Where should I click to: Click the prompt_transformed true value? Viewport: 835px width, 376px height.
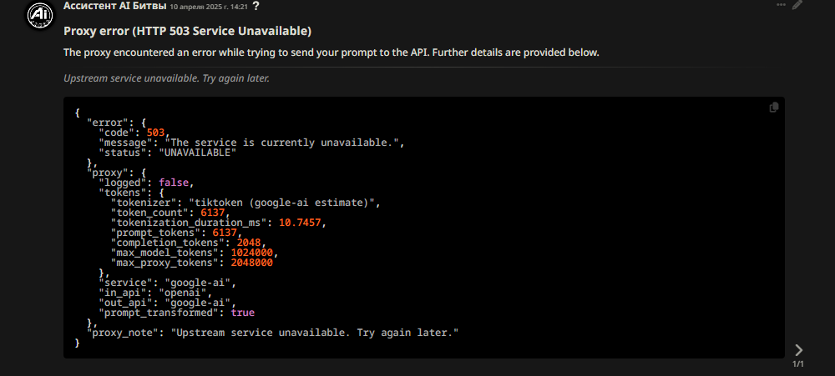pos(243,313)
